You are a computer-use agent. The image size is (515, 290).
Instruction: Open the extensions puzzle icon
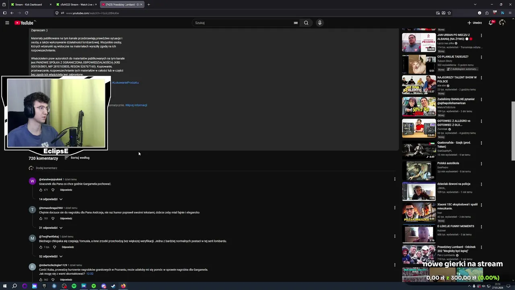[487, 13]
